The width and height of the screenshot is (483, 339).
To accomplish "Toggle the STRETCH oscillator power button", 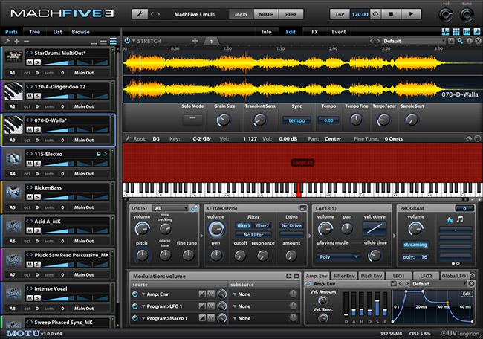I will (127, 41).
